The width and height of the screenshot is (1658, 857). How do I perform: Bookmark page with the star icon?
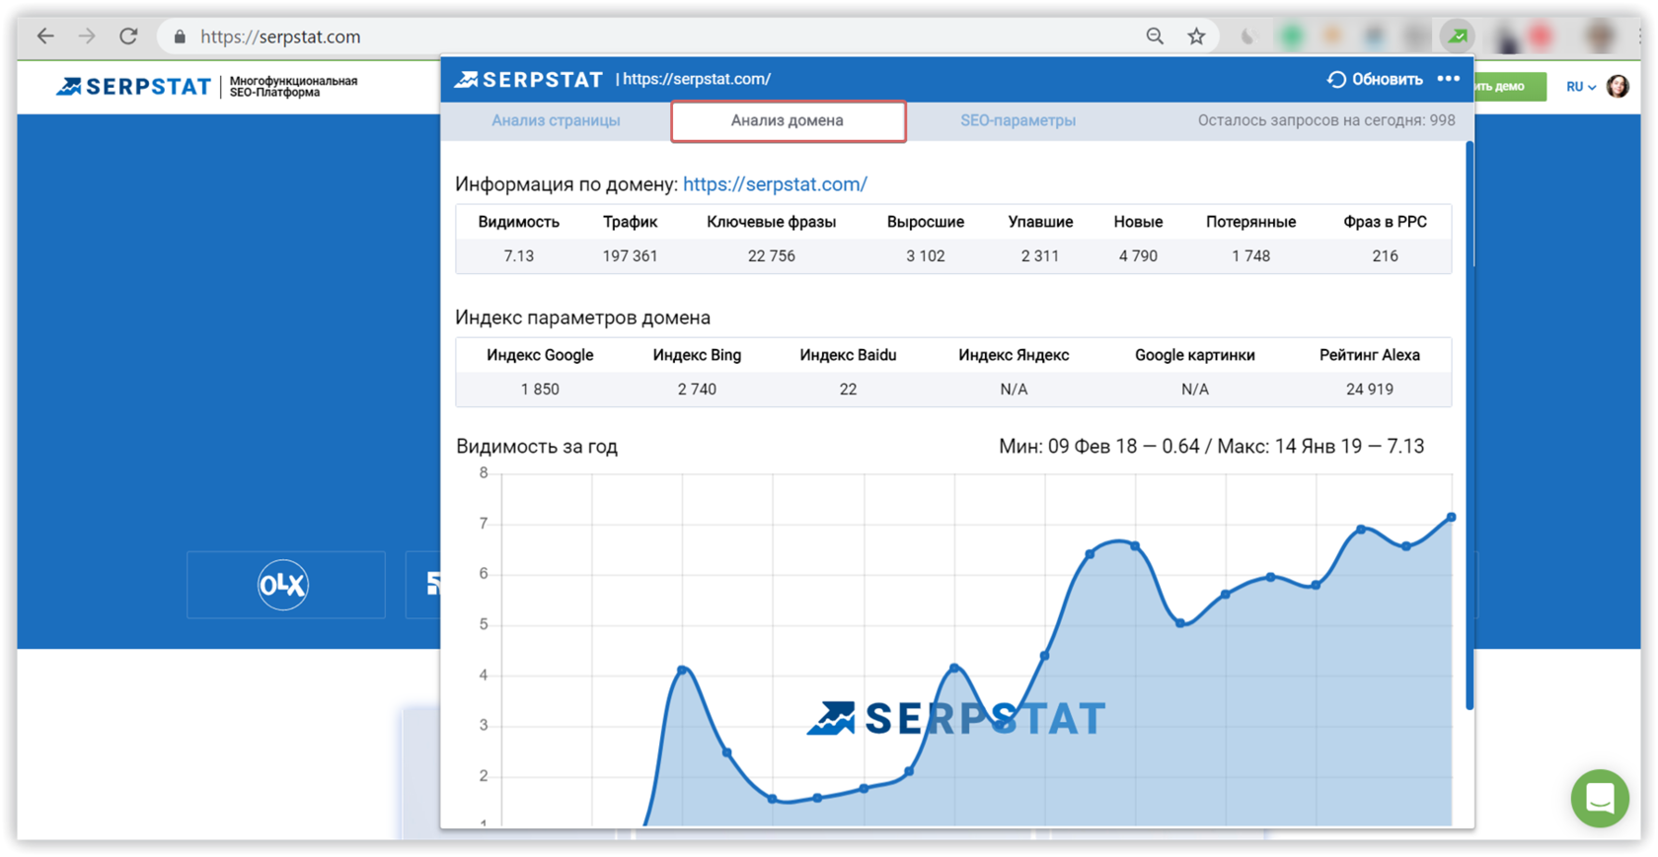(x=1196, y=36)
